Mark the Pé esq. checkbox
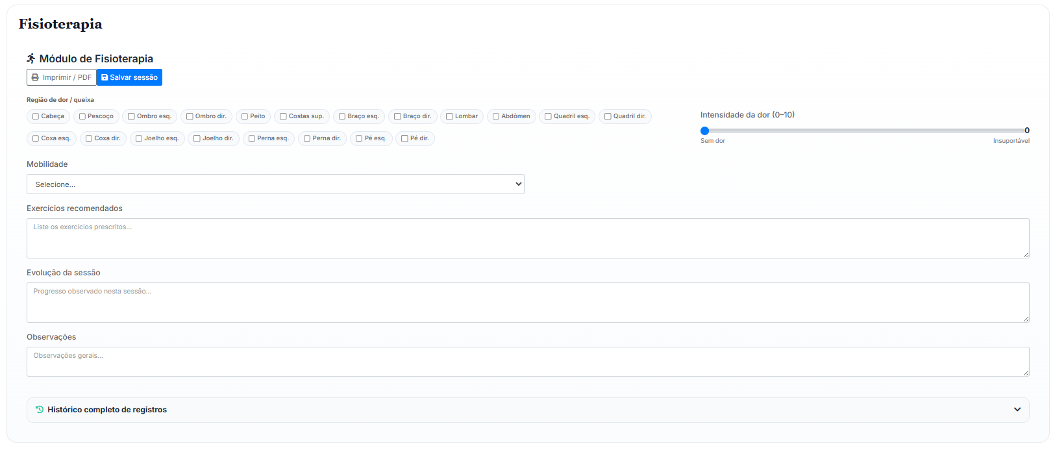The height and width of the screenshot is (450, 1055). [359, 138]
